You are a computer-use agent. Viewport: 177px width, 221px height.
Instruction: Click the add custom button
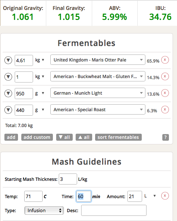pyautogui.click(x=37, y=137)
